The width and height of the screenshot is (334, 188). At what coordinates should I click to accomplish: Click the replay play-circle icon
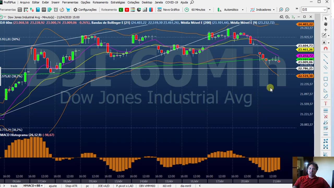click(62, 10)
